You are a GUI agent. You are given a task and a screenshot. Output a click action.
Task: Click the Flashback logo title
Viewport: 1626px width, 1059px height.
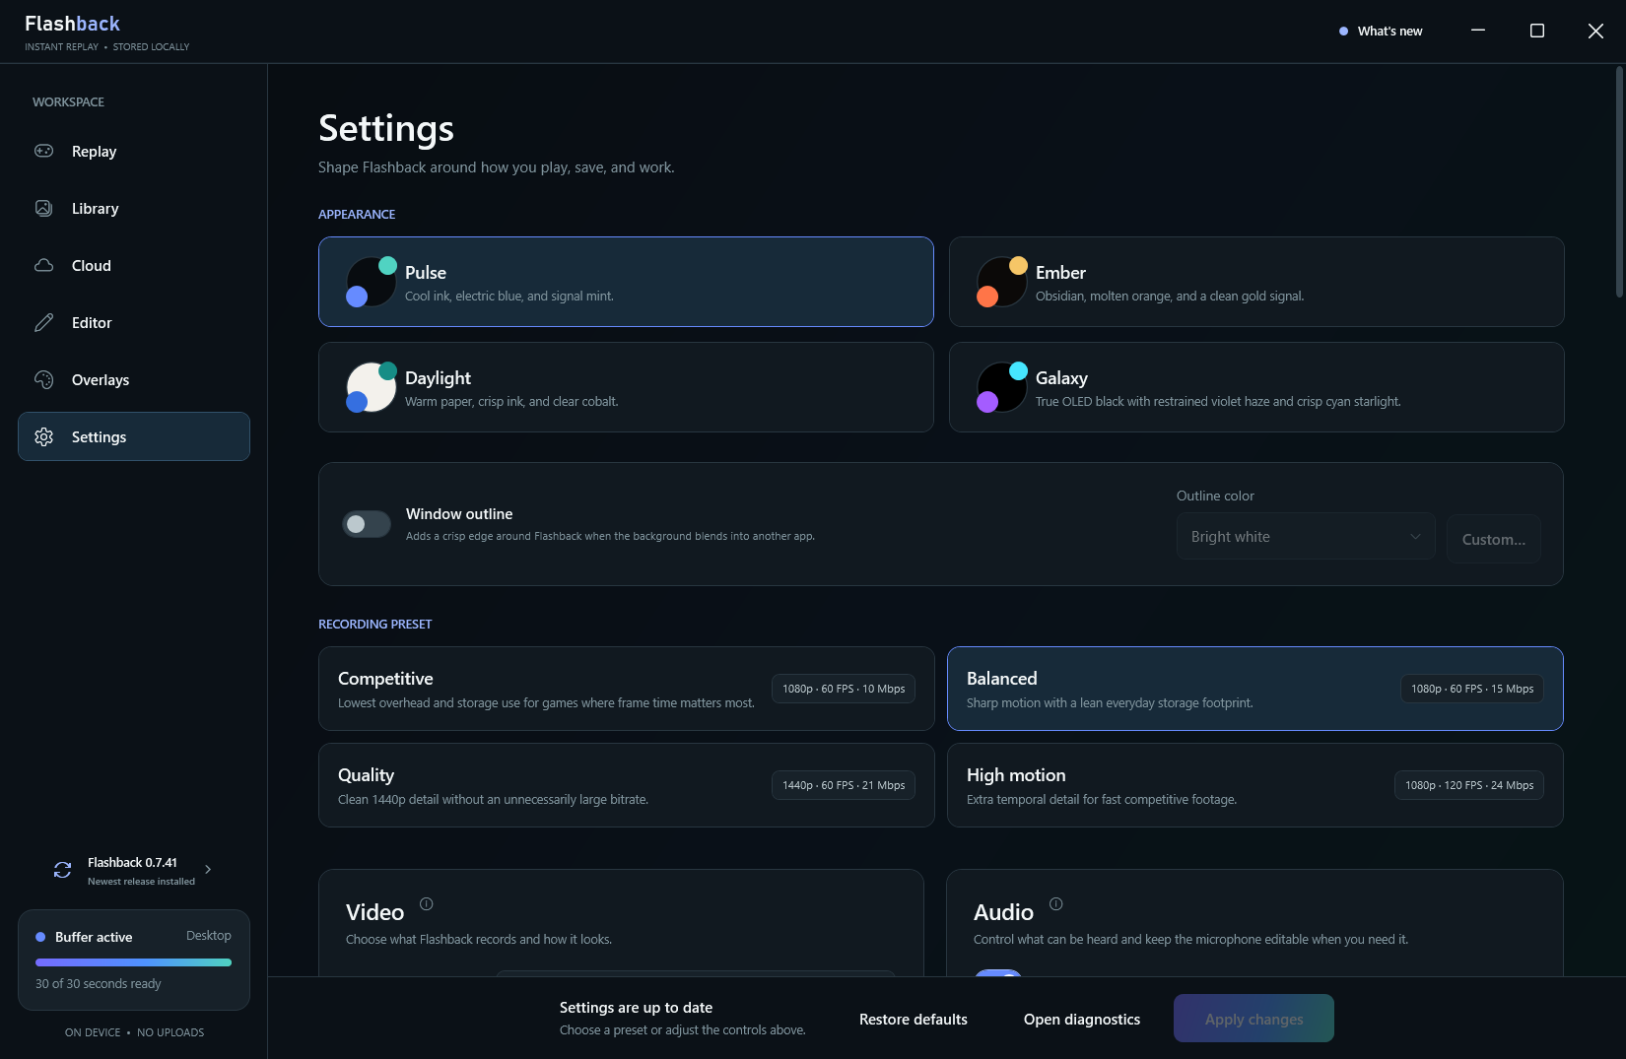pos(72,24)
